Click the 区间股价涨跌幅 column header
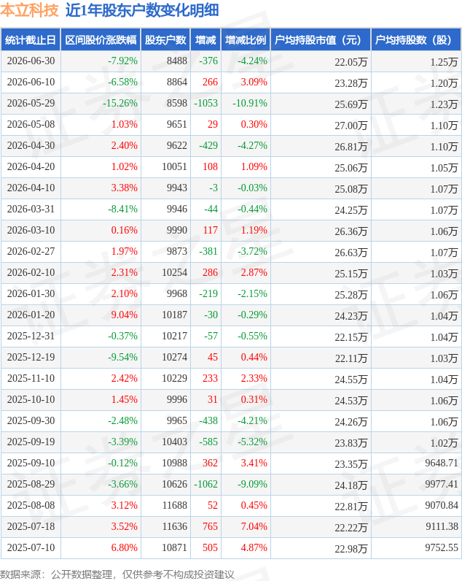Image resolution: width=462 pixels, height=581 pixels. pos(101,39)
